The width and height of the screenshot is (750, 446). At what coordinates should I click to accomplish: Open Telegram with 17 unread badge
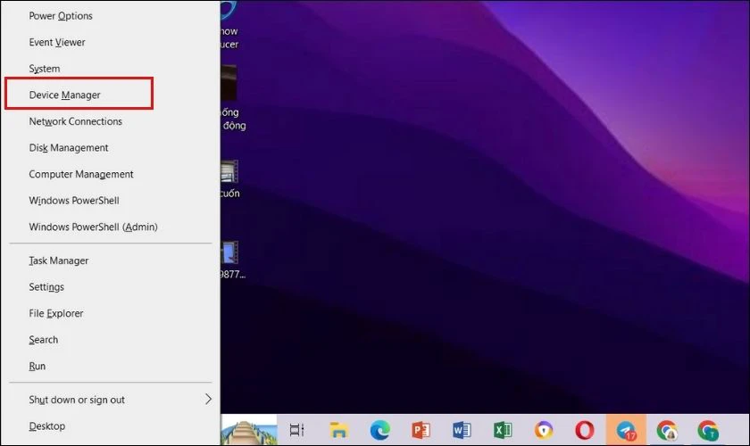pos(625,430)
